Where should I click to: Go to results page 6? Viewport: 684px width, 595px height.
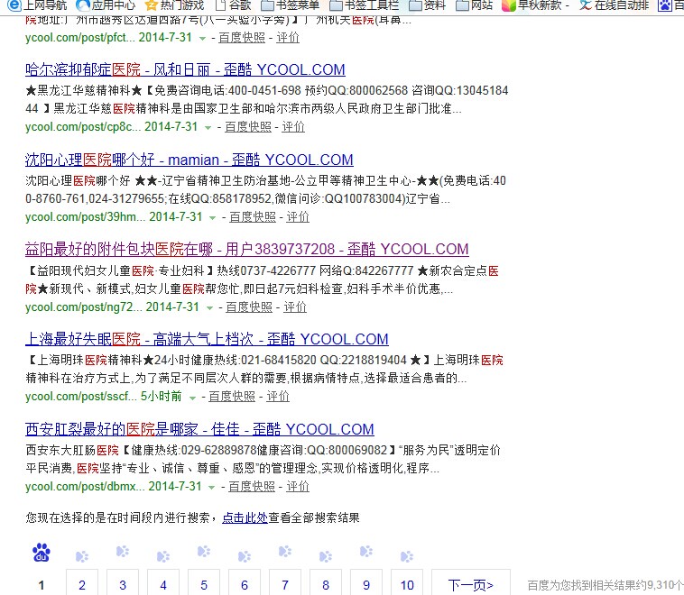pyautogui.click(x=245, y=584)
